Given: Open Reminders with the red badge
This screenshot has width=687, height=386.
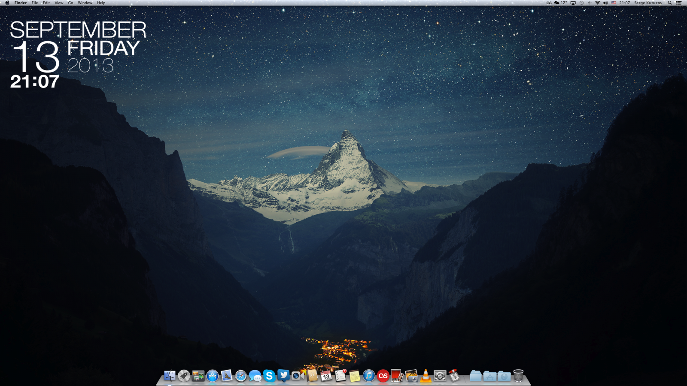Looking at the screenshot, I should (340, 376).
